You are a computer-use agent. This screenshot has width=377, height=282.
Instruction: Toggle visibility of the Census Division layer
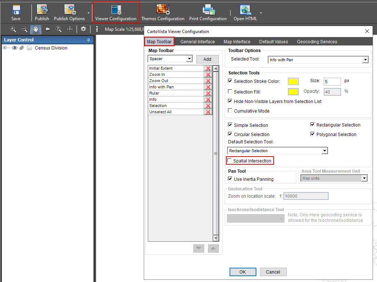coord(14,48)
